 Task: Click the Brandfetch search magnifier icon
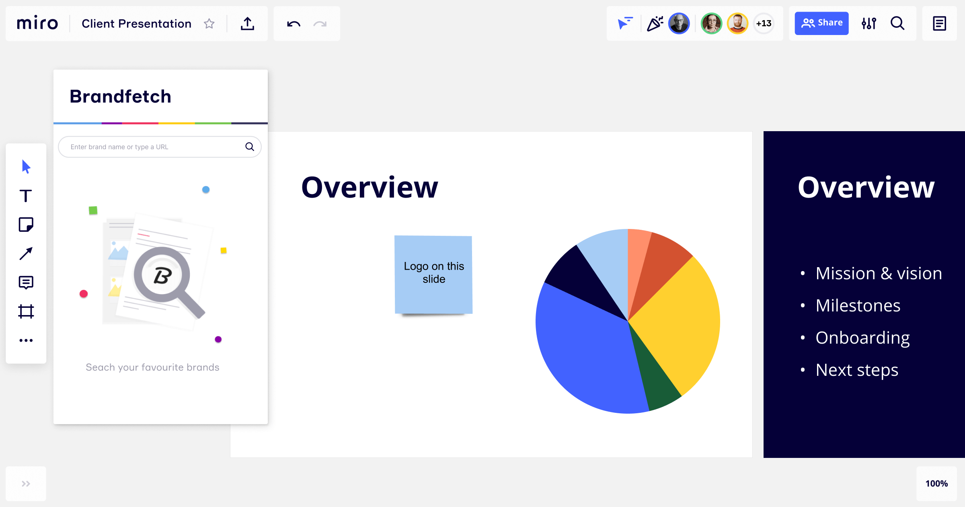[250, 147]
